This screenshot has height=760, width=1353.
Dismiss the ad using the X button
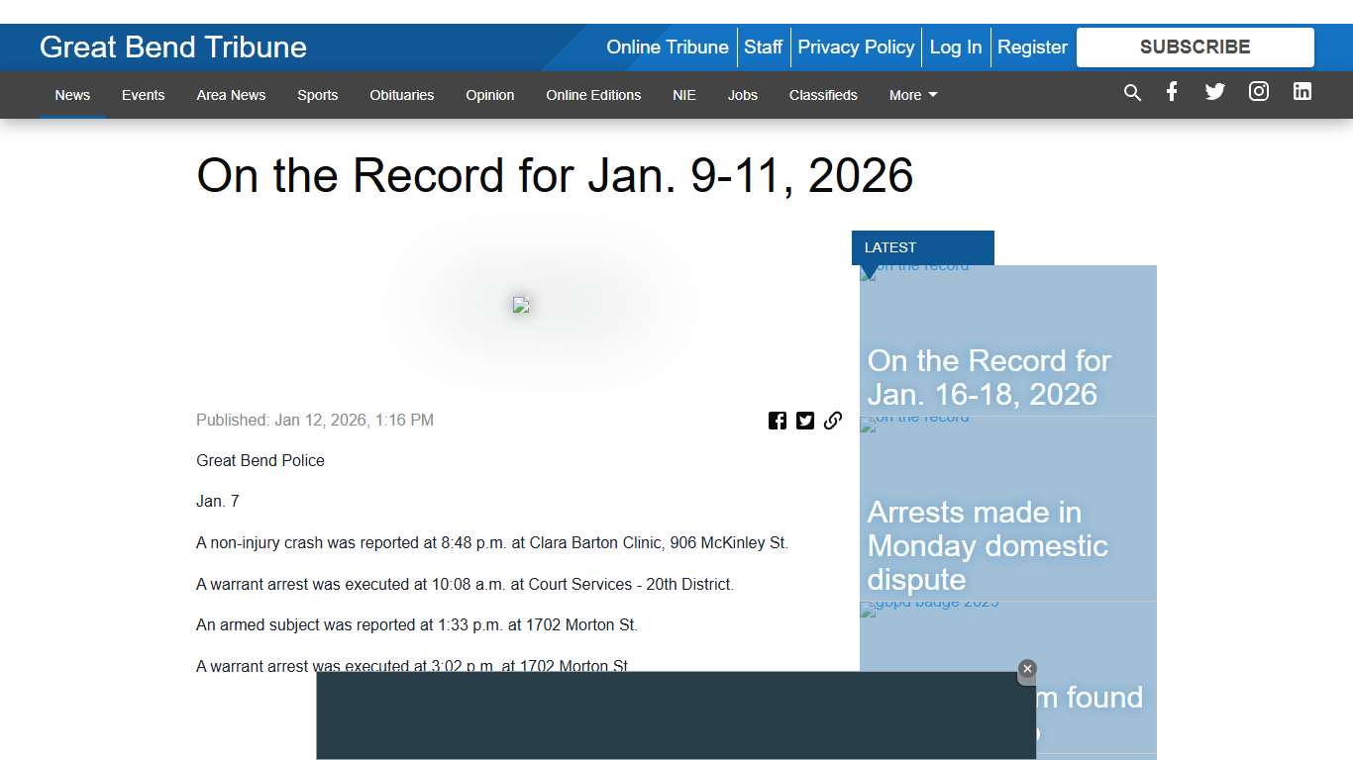coord(1027,670)
